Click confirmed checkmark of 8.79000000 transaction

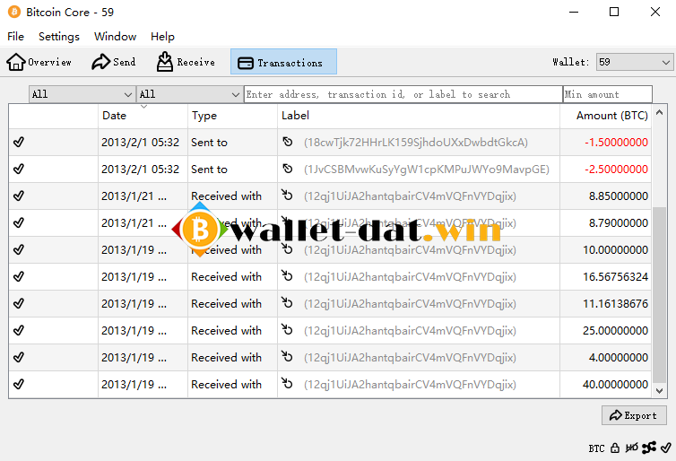[19, 222]
